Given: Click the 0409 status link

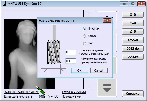Looking at the screenshot, I should tap(42, 97).
